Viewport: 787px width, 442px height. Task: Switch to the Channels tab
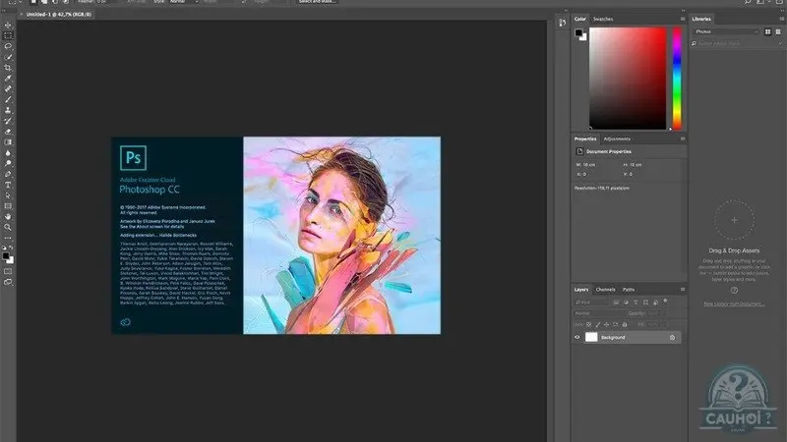(605, 289)
